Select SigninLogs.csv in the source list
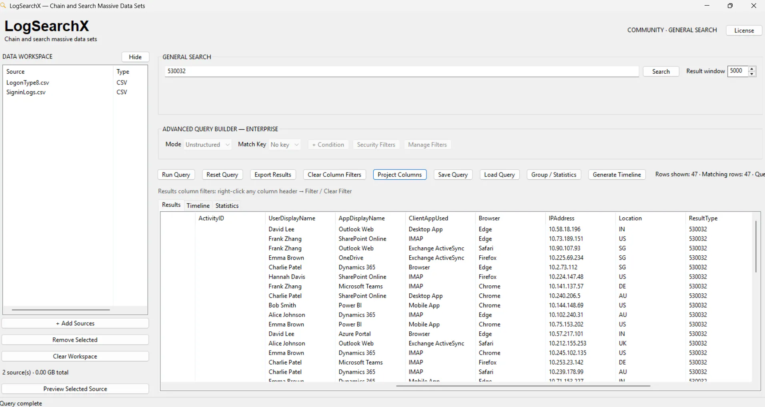This screenshot has width=765, height=407. coord(26,92)
